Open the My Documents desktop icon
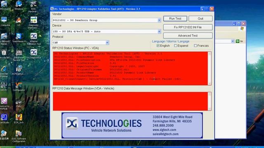The width and height of the screenshot is (264, 148). click(x=5, y=5)
